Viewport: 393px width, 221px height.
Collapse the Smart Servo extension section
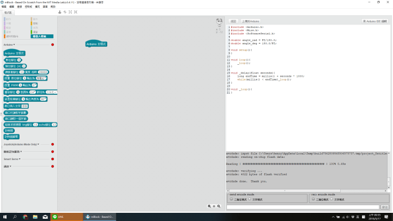19,159
